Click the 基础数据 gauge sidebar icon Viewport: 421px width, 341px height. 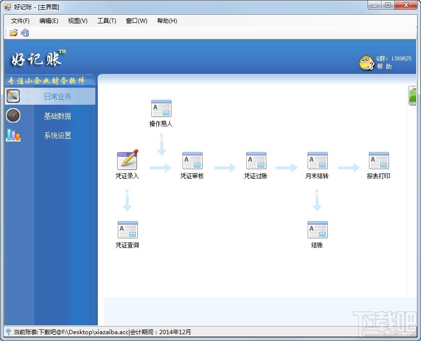[13, 115]
